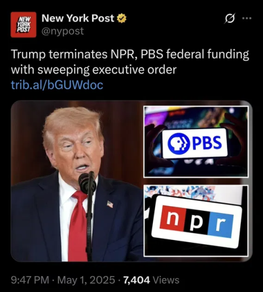Follow the trib.al/bGUWdoc link
The image size is (263, 292).
[57, 85]
